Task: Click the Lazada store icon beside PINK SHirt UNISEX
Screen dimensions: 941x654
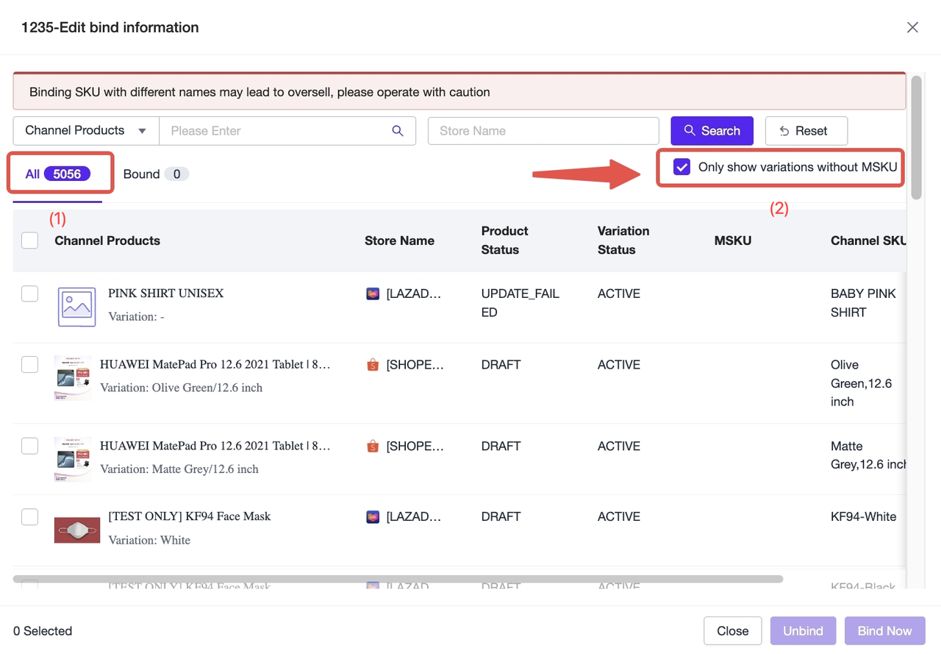Action: (373, 293)
